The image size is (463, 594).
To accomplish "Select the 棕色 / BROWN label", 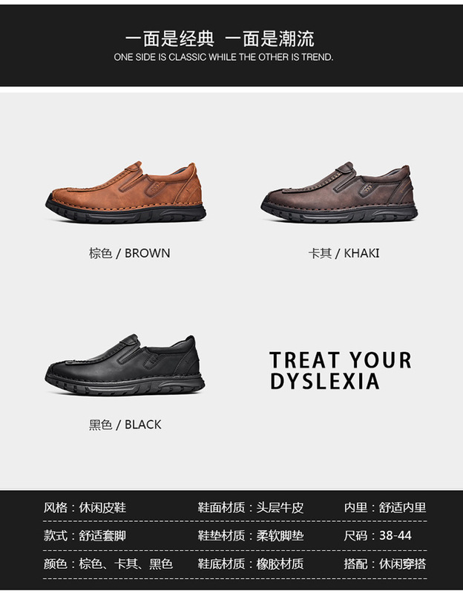I will click(129, 253).
